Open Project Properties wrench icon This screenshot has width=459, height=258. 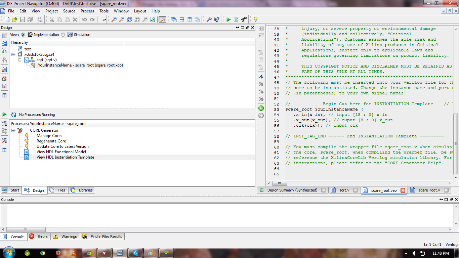209,19
